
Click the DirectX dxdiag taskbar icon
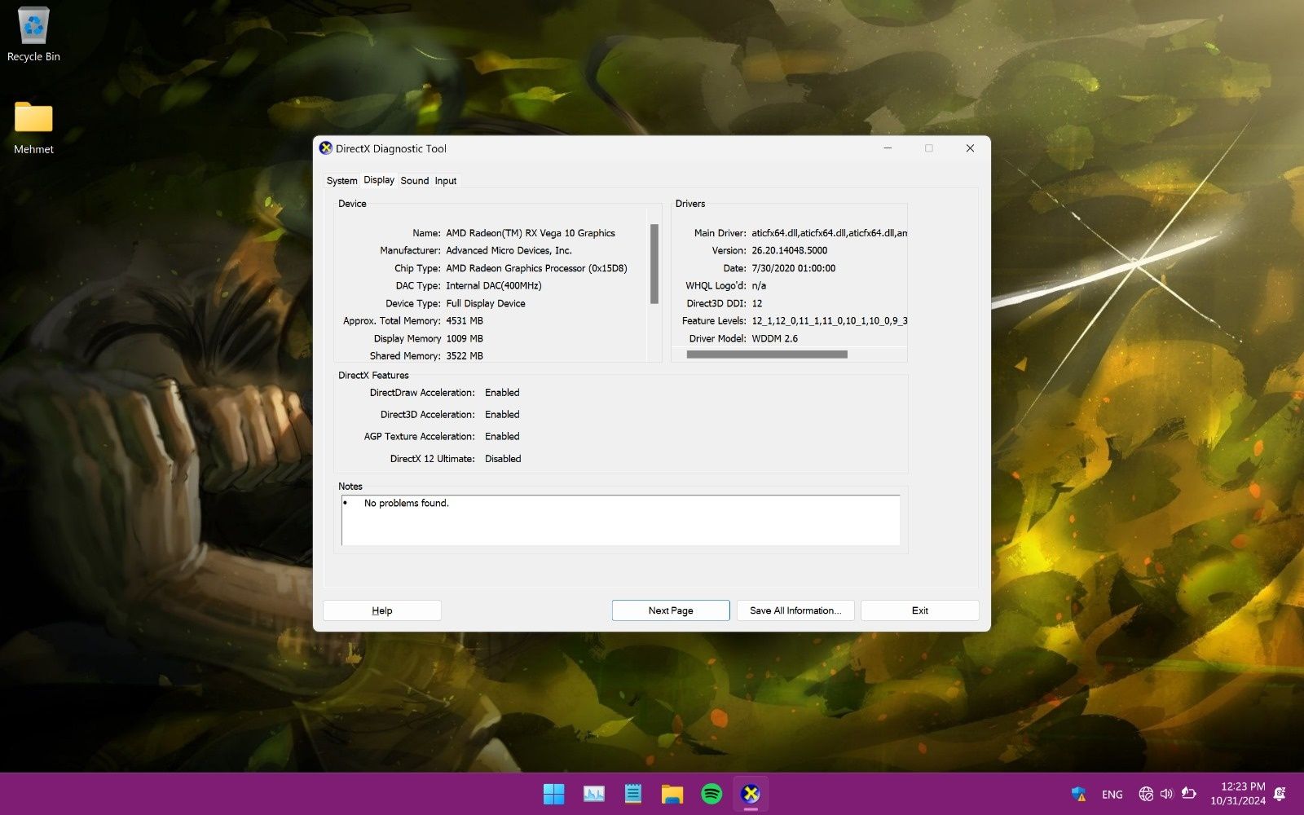pos(751,794)
